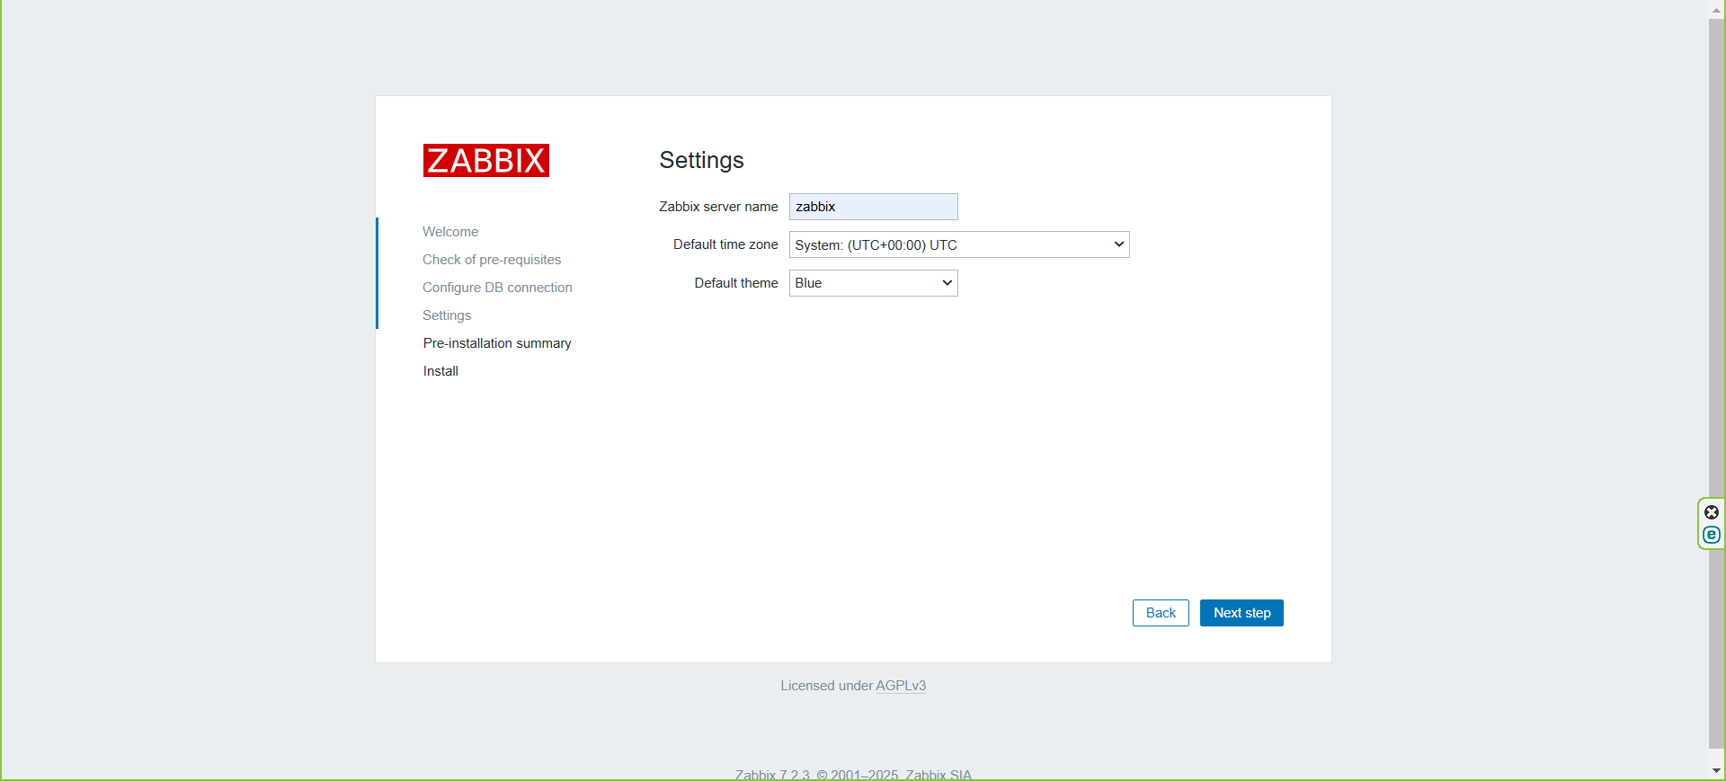Proceed with the Next step button
1726x781 pixels.
pyautogui.click(x=1241, y=613)
